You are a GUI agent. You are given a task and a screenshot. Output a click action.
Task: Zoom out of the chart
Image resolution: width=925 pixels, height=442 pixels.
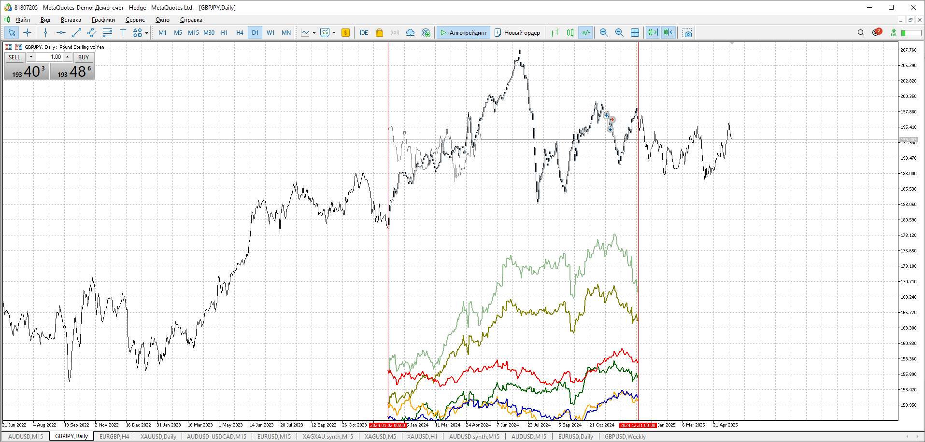[x=619, y=33]
